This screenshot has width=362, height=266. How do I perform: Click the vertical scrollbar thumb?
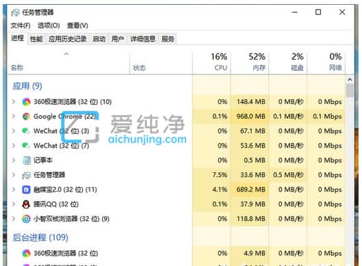pos(350,90)
